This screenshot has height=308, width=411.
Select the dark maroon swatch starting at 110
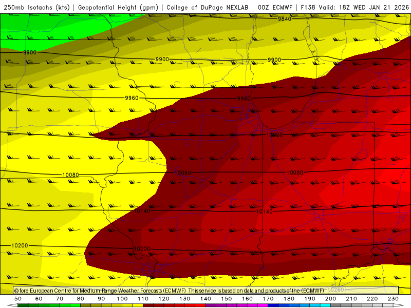click(148, 305)
